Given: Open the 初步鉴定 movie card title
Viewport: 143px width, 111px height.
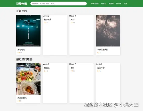Looking at the screenshot, I should (x=48, y=19).
